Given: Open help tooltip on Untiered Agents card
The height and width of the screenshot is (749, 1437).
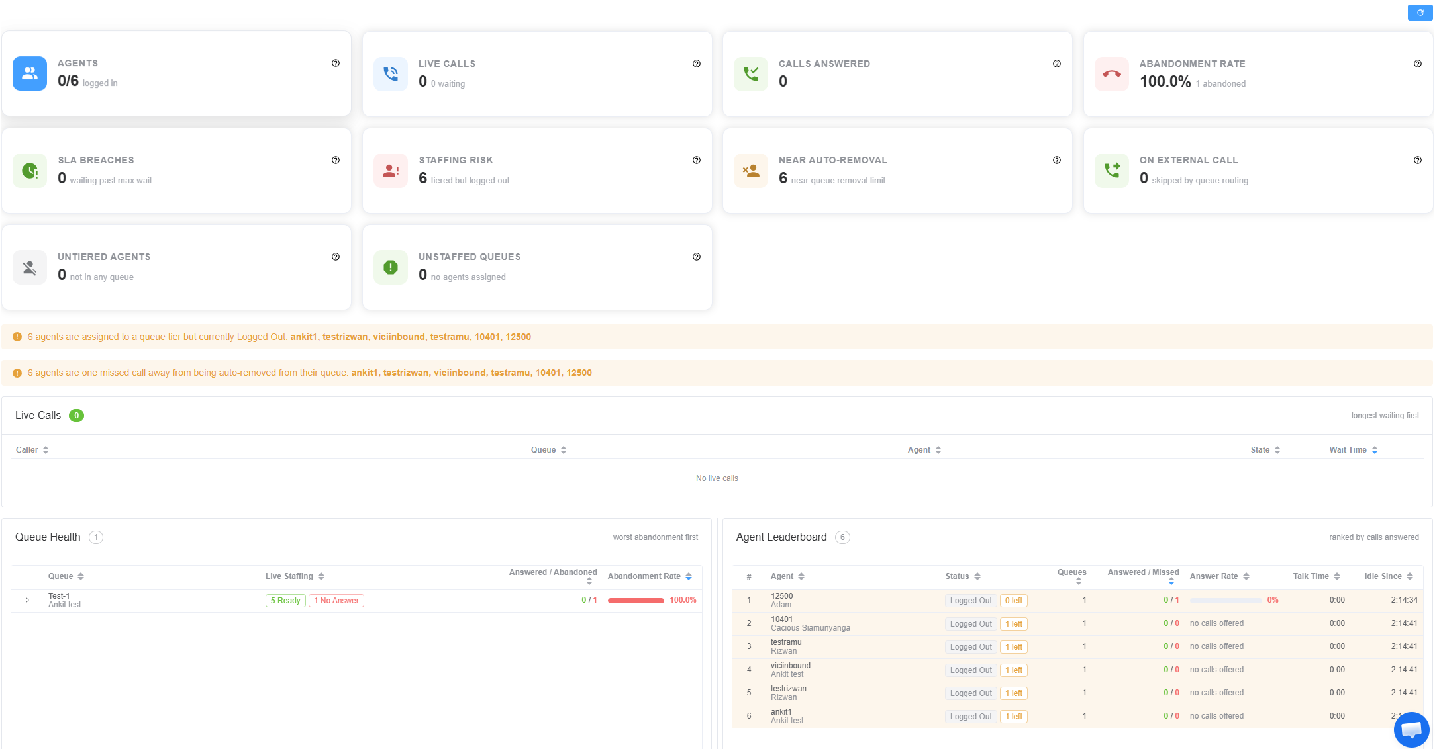Looking at the screenshot, I should point(336,257).
